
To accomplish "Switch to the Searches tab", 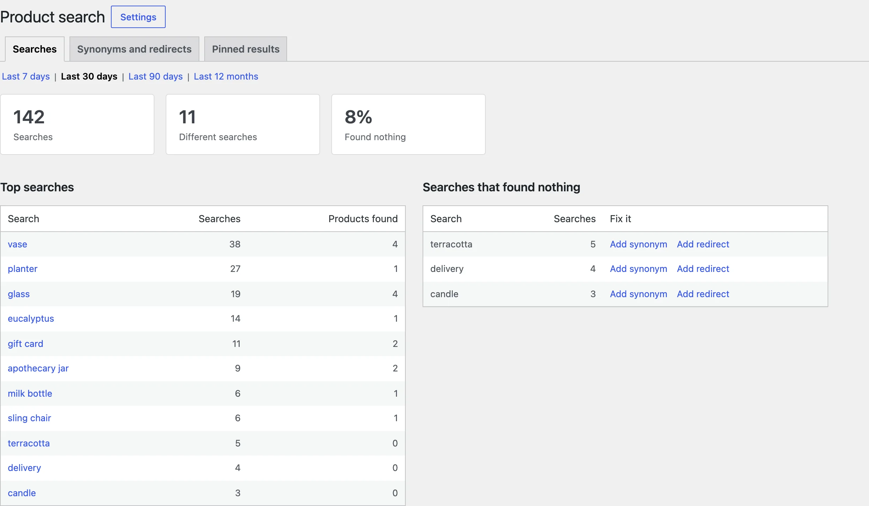I will click(35, 49).
